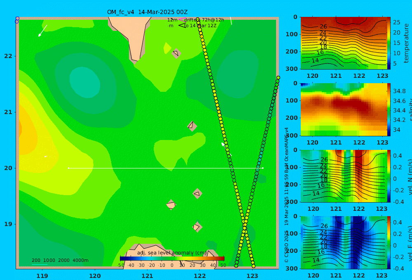Click the "drifters 72h@12h" legend text
Image resolution: width=412 pixels, height=280 pixels.
tap(204, 20)
